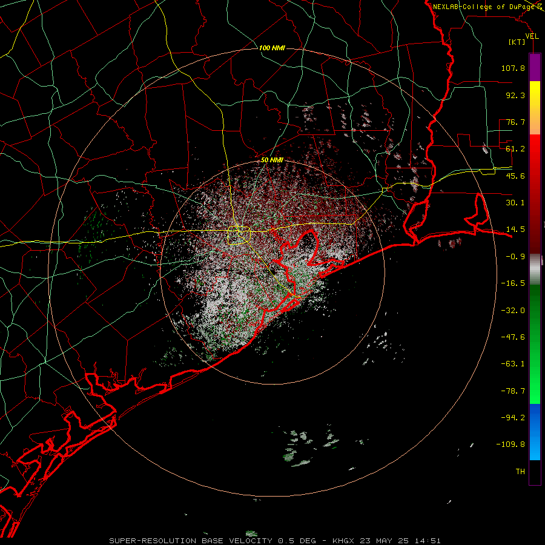This screenshot has width=545, height=545.
Task: Click the -0.9 velocity scale value
Action: pyautogui.click(x=515, y=257)
